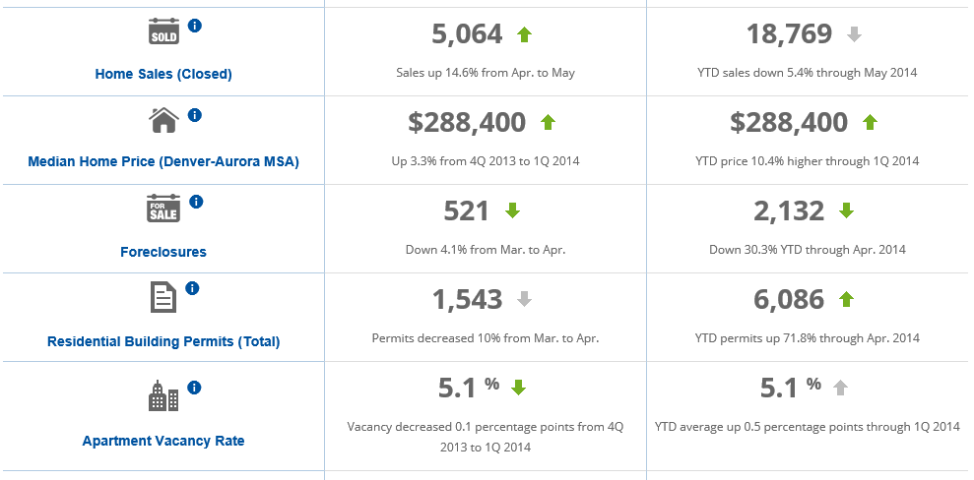Open info tooltip beside Foreclosures icon
Viewport: 974px width, 480px height.
[195, 202]
